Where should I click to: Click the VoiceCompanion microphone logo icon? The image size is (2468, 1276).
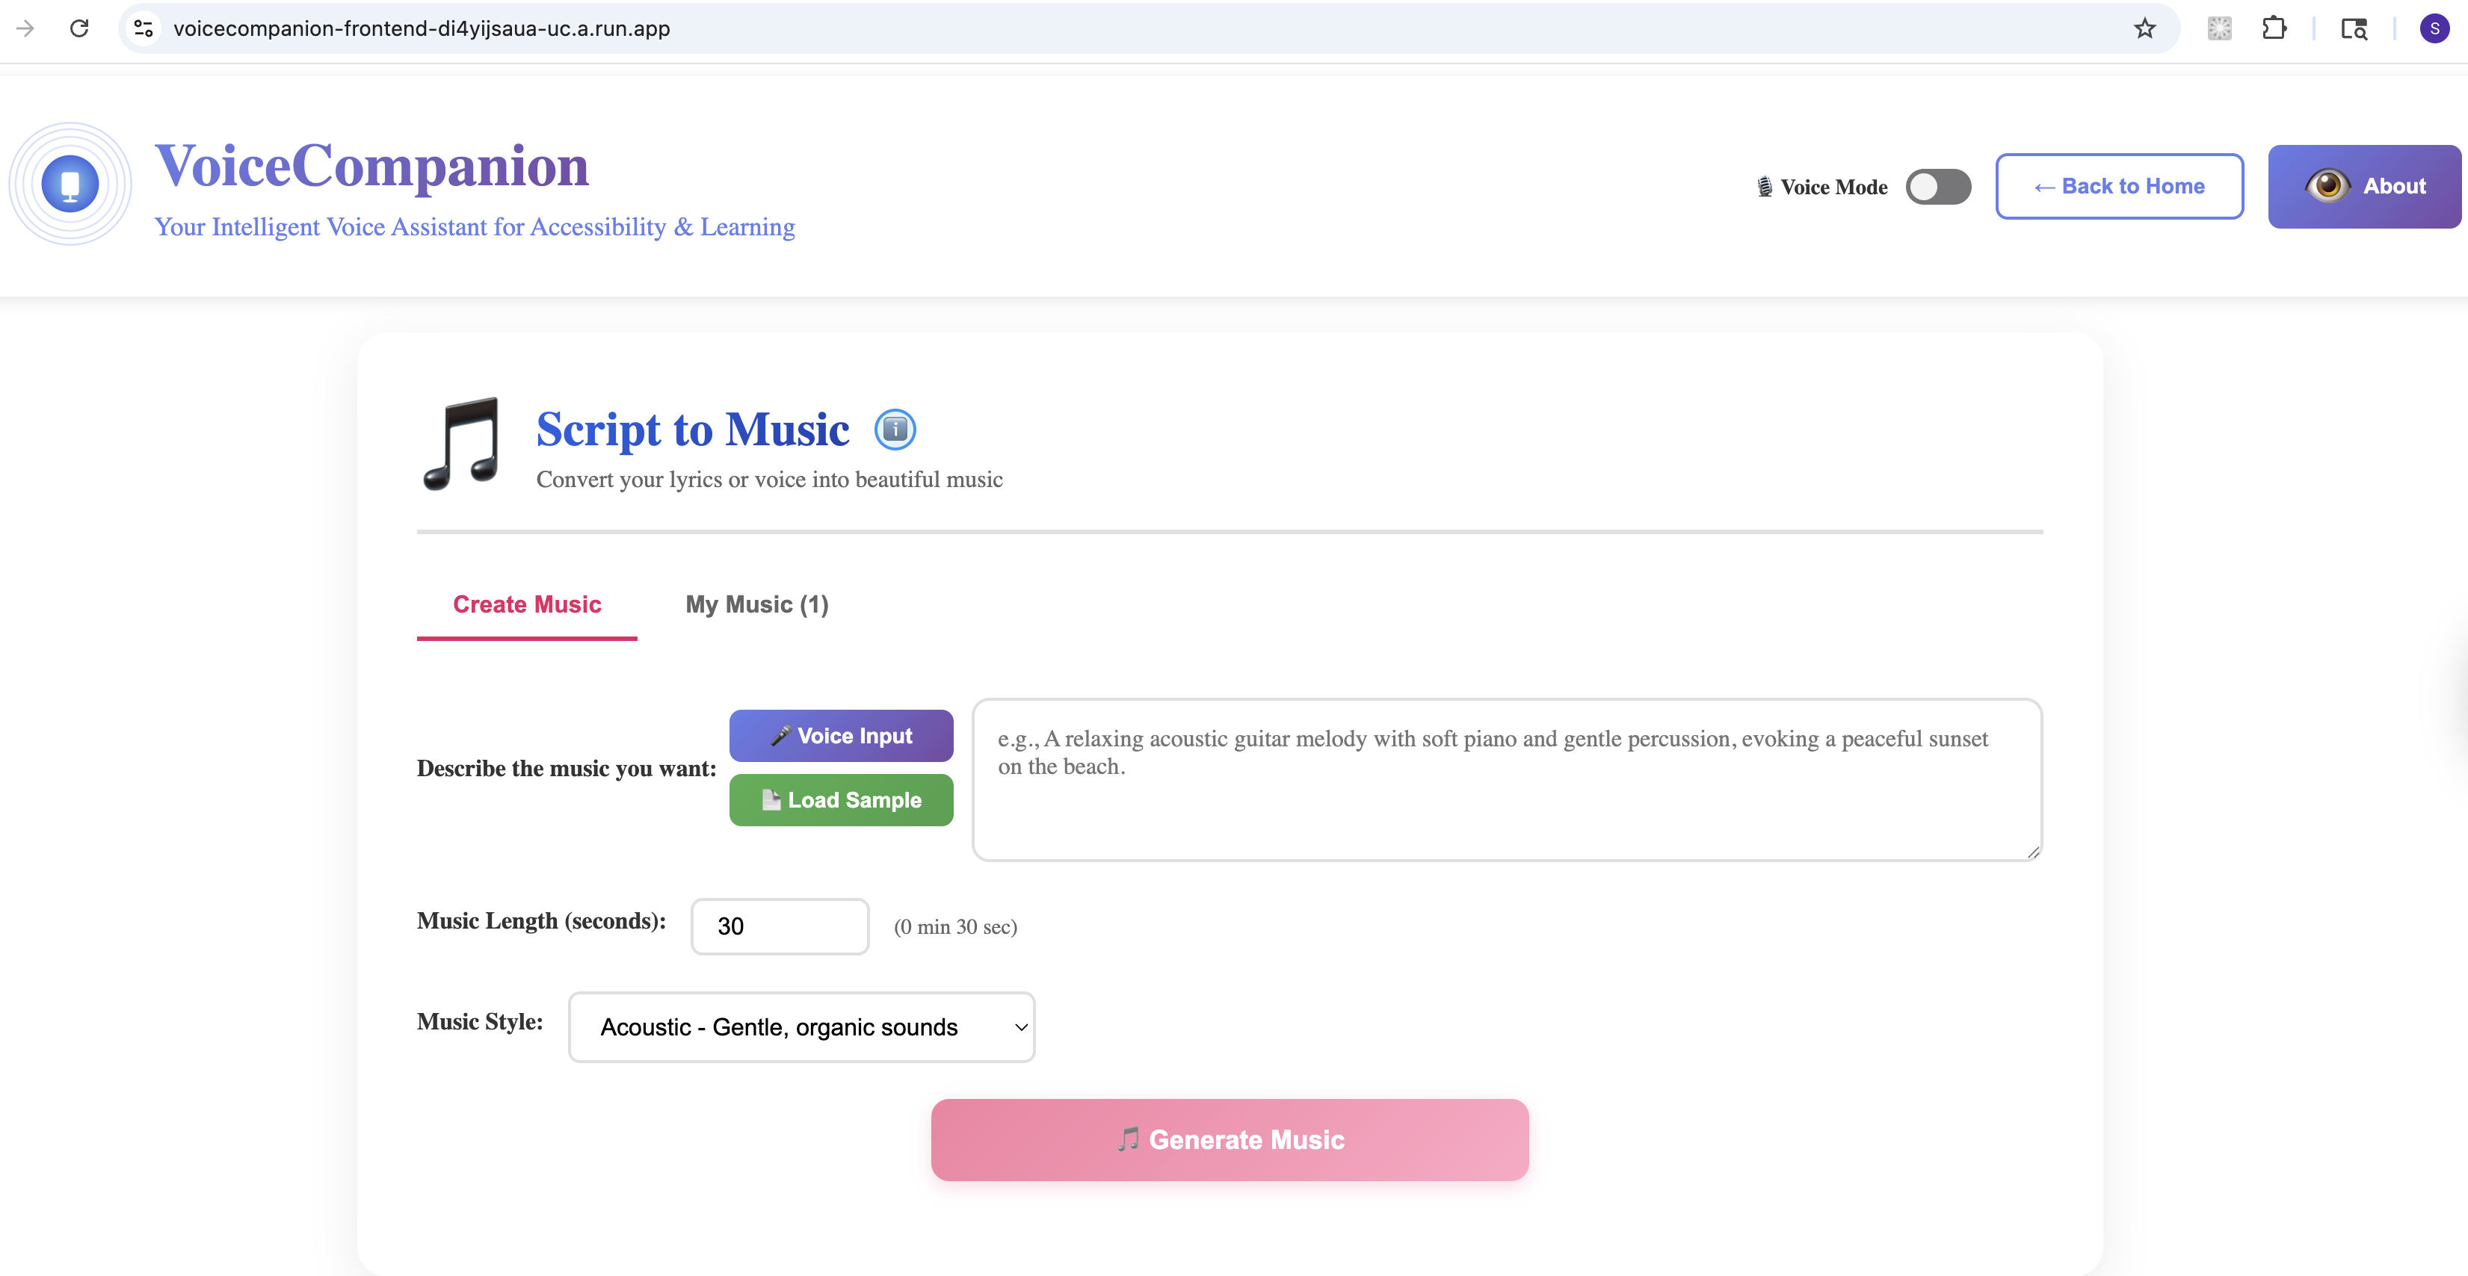(x=70, y=184)
